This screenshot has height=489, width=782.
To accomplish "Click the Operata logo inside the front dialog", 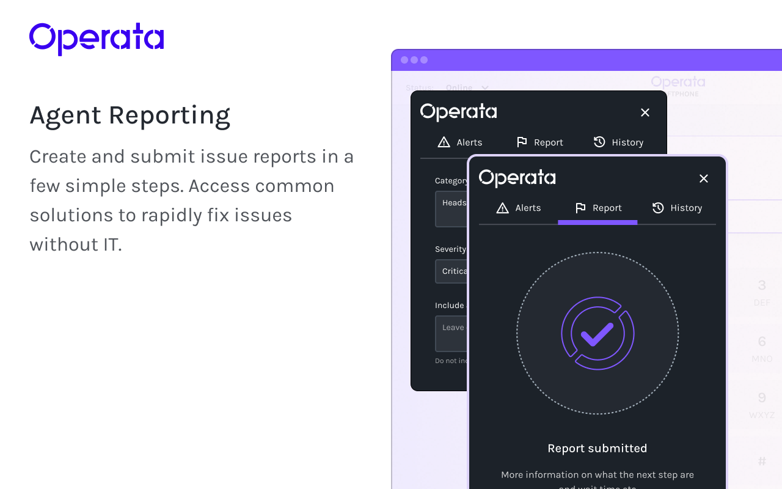I will (x=517, y=178).
